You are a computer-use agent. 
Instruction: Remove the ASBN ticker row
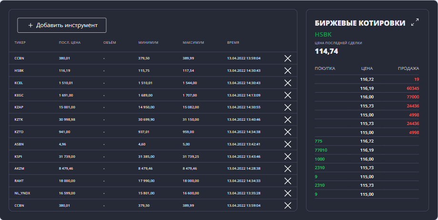point(287,144)
